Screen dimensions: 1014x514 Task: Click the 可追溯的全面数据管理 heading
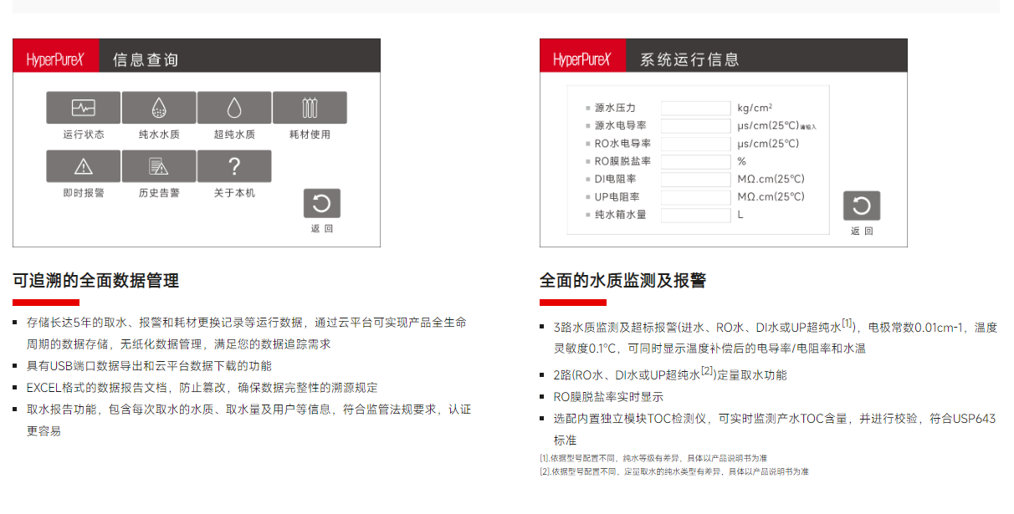95,281
